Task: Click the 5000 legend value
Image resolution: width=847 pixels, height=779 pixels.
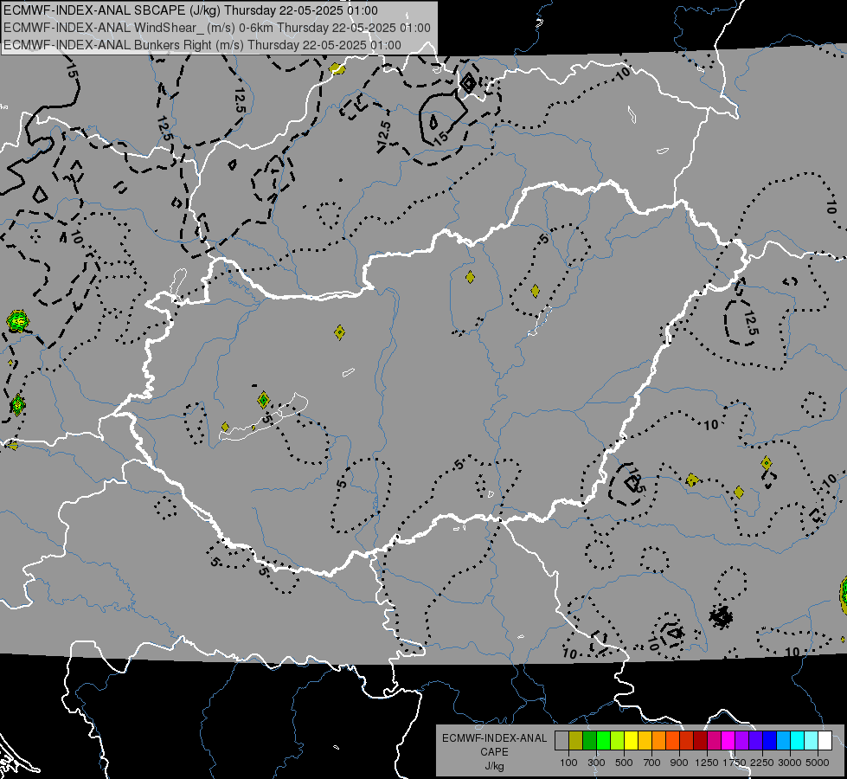Action: (x=818, y=763)
